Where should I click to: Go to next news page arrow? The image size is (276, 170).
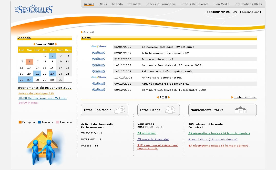[x=169, y=97]
